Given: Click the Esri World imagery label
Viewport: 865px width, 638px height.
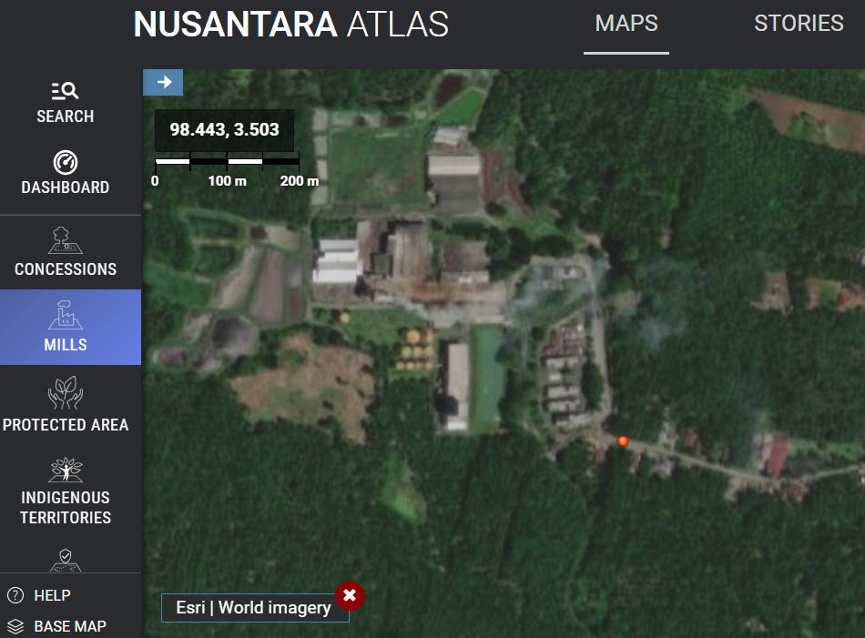Looking at the screenshot, I should (x=253, y=608).
